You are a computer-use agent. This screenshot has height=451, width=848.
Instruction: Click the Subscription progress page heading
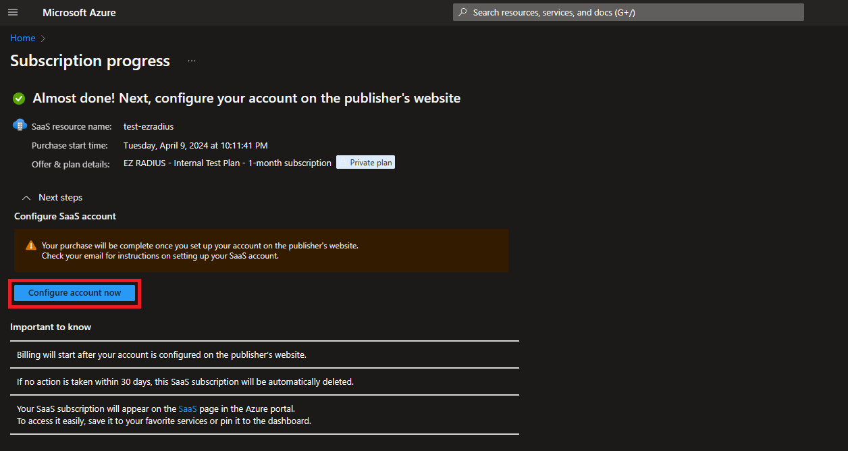tap(90, 61)
